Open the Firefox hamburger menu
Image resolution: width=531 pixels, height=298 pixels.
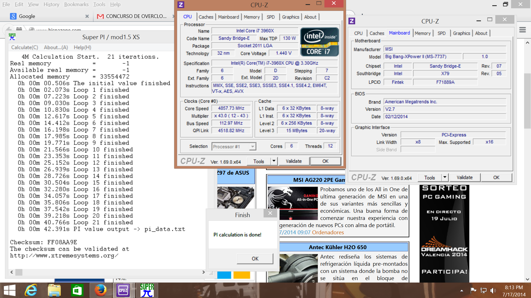(x=522, y=30)
